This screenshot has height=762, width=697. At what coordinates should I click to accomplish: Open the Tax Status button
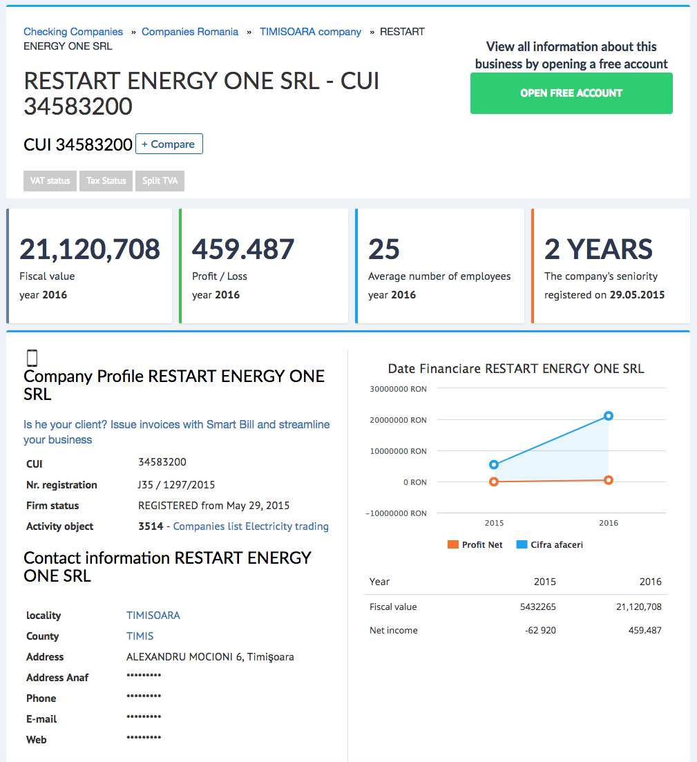tap(106, 181)
